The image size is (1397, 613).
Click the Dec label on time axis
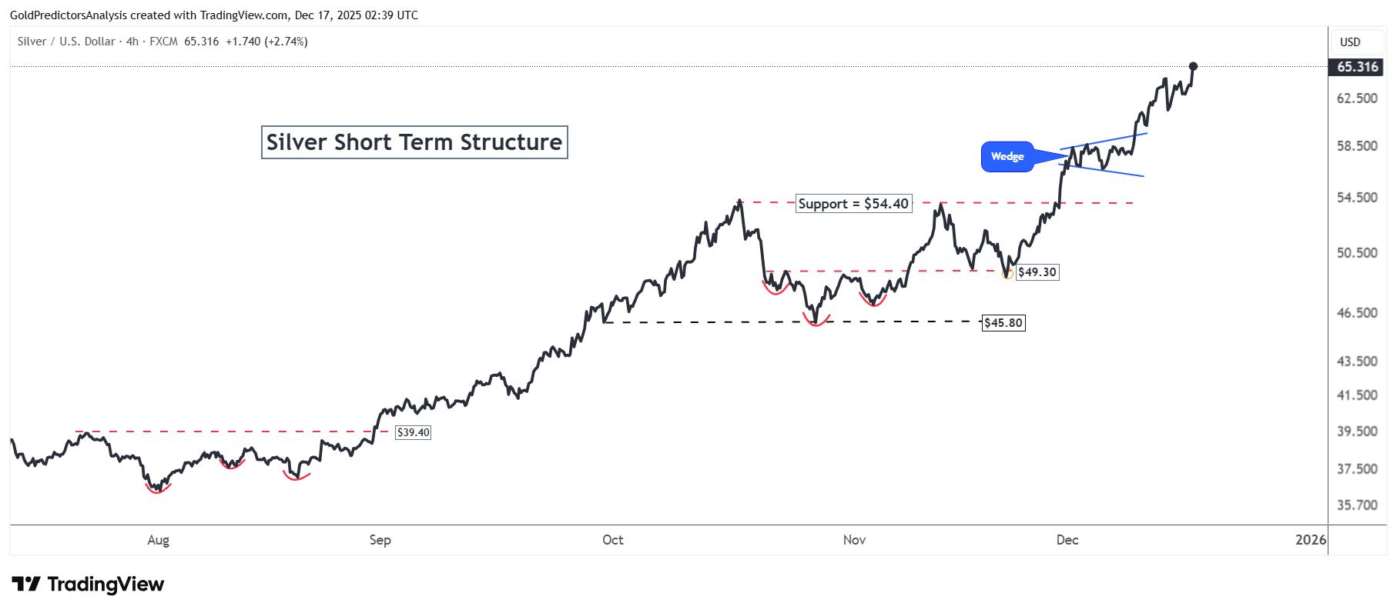1067,540
